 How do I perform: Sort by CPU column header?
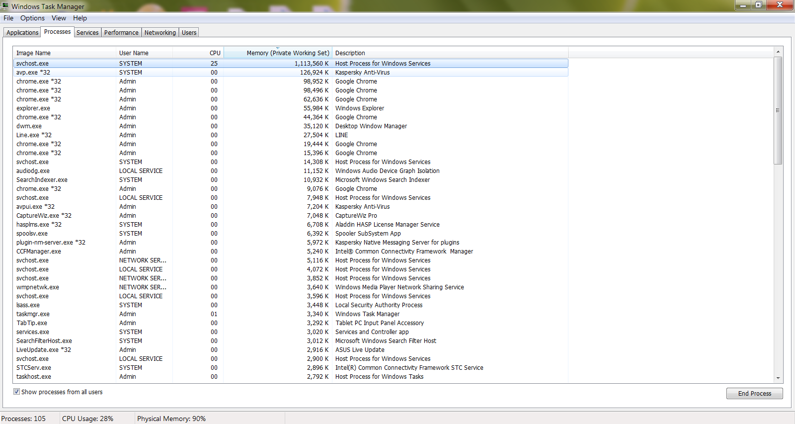click(198, 53)
